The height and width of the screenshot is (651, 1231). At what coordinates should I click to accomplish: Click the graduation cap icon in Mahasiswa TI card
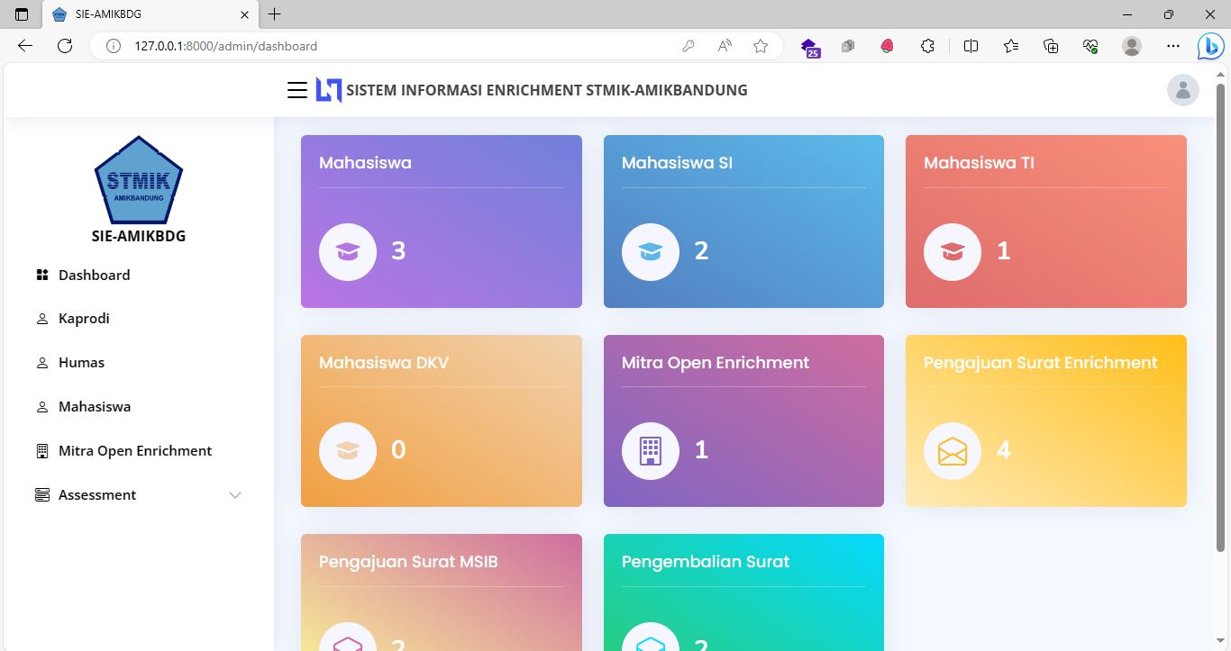coord(953,251)
